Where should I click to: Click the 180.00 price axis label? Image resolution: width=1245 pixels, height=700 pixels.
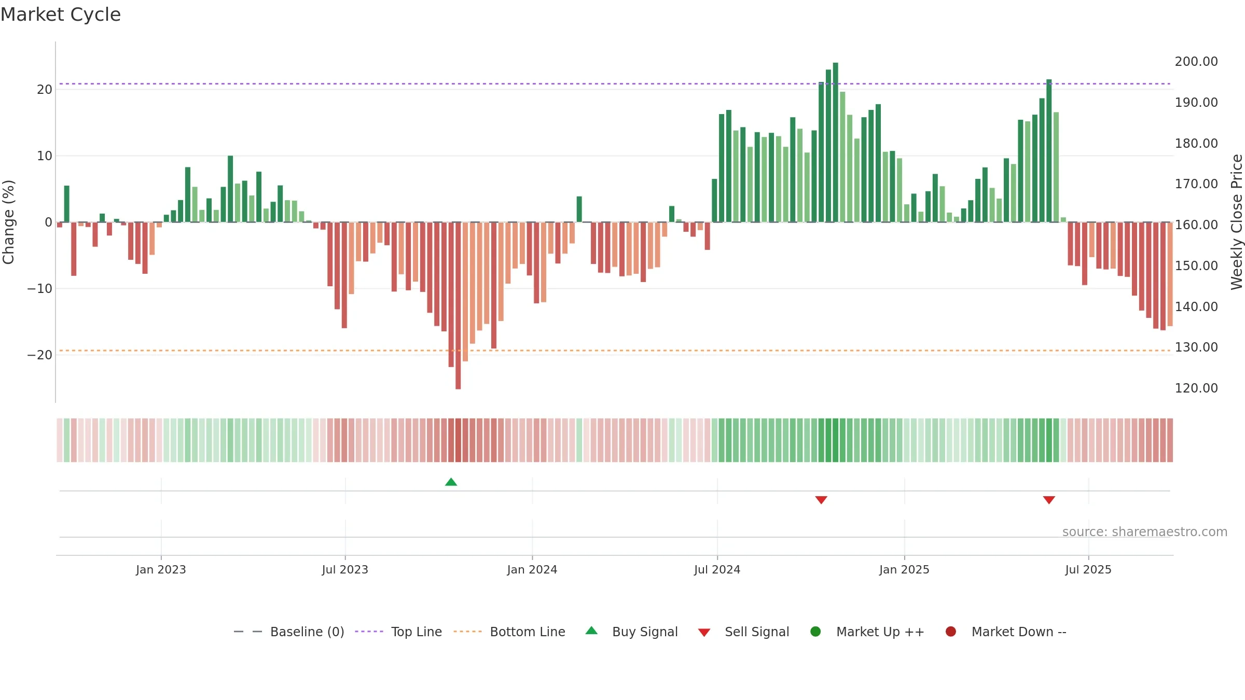point(1196,143)
